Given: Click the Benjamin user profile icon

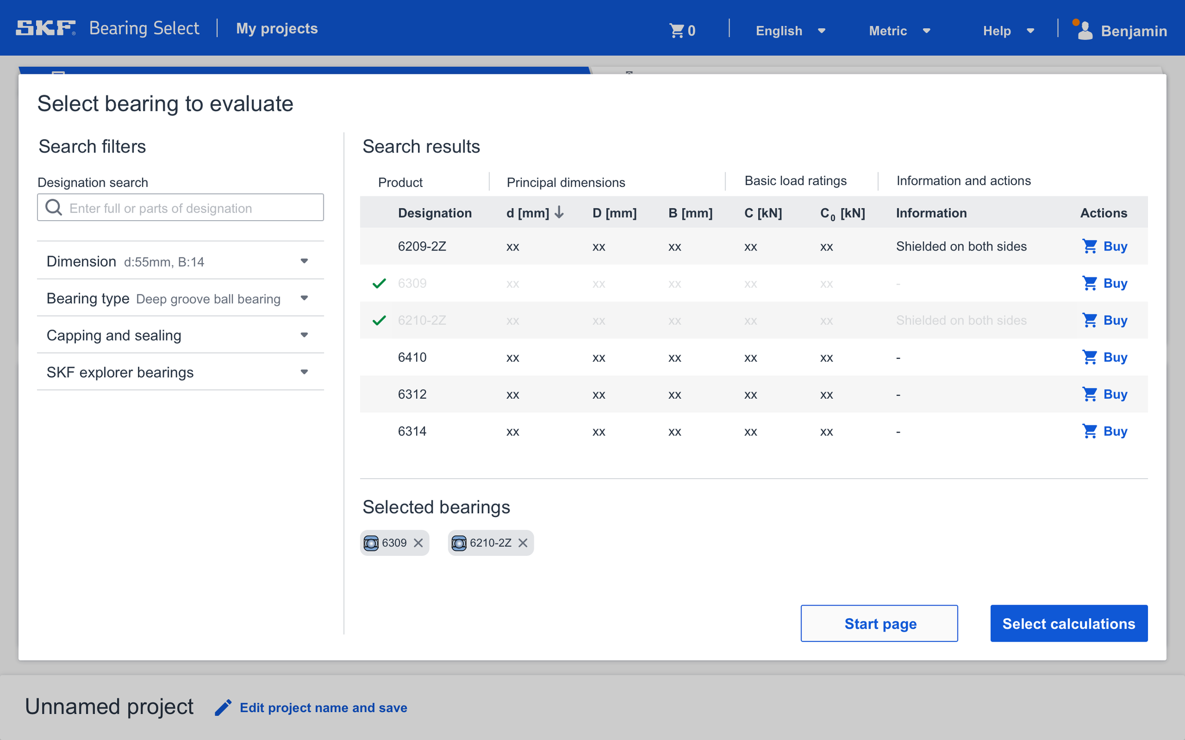Looking at the screenshot, I should (1085, 30).
